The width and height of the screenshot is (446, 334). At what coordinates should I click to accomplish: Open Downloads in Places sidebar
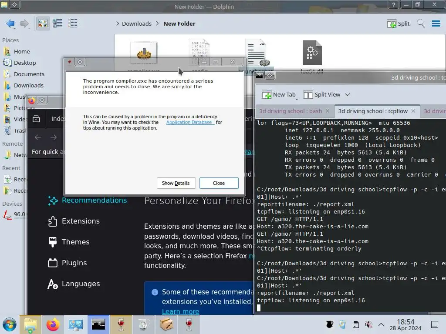[28, 86]
